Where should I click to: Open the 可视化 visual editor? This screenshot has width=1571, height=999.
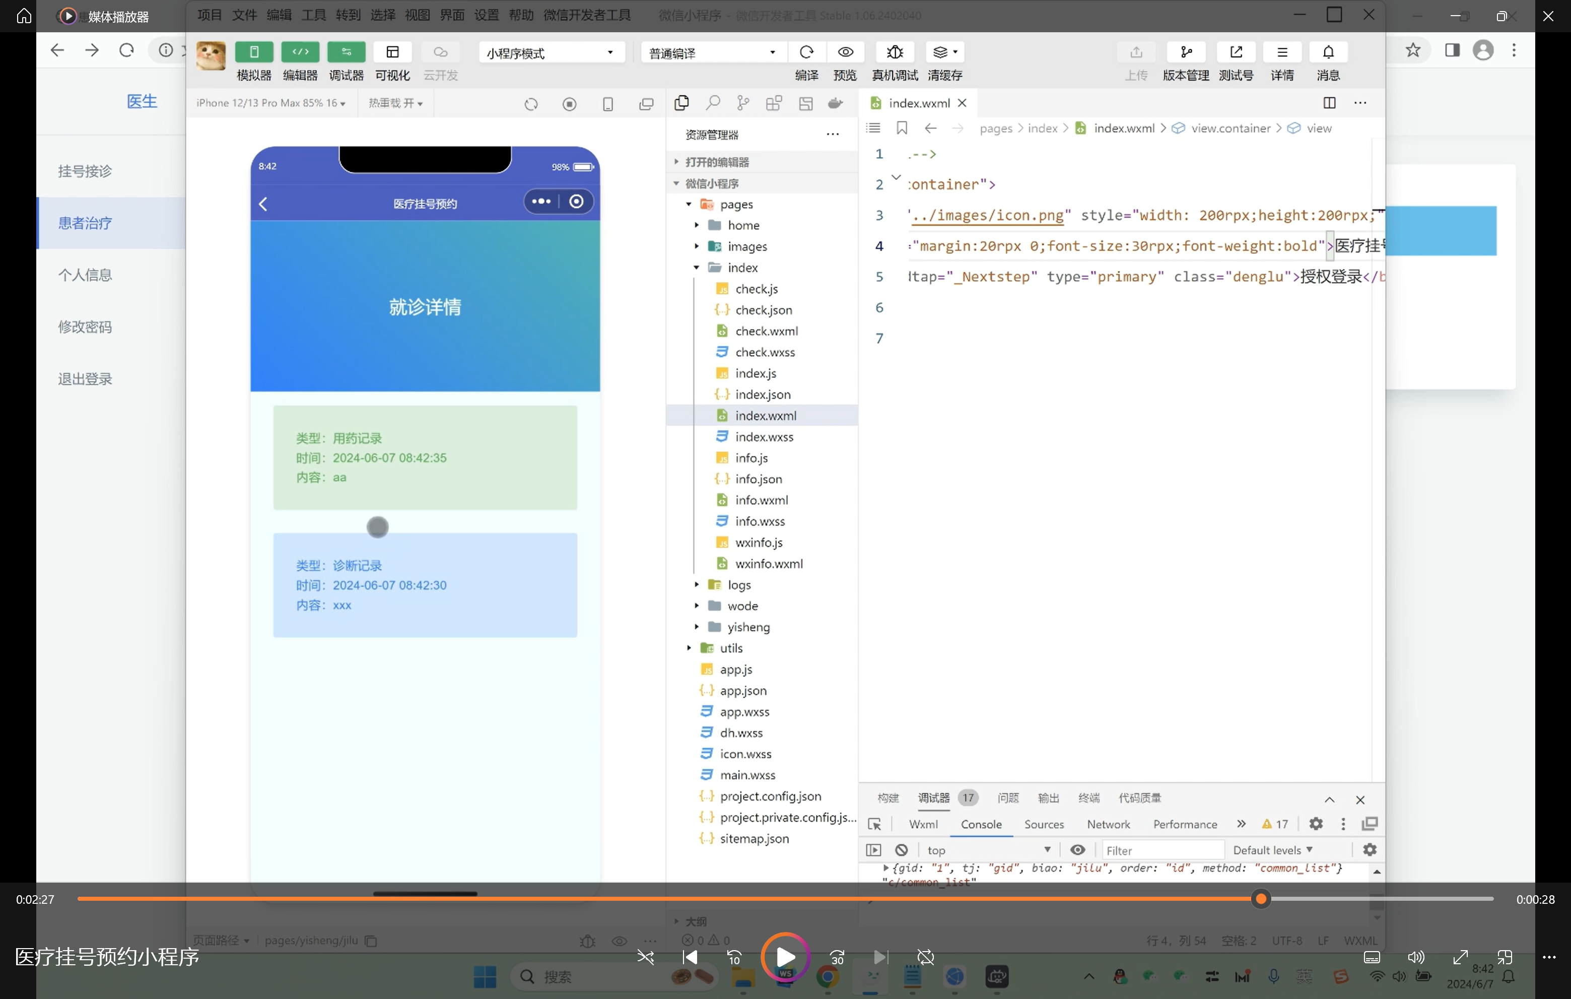click(392, 52)
